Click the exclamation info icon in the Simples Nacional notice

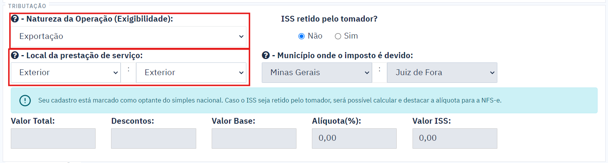[25, 101]
